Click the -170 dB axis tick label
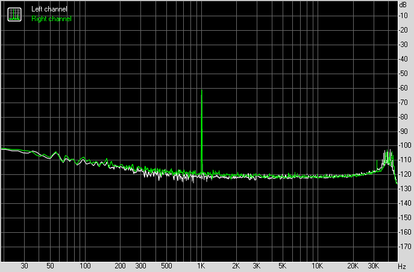 (x=403, y=247)
